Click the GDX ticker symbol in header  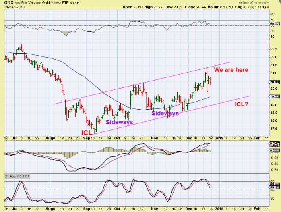click(9, 3)
